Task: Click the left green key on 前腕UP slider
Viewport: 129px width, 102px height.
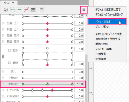Action: point(23,84)
